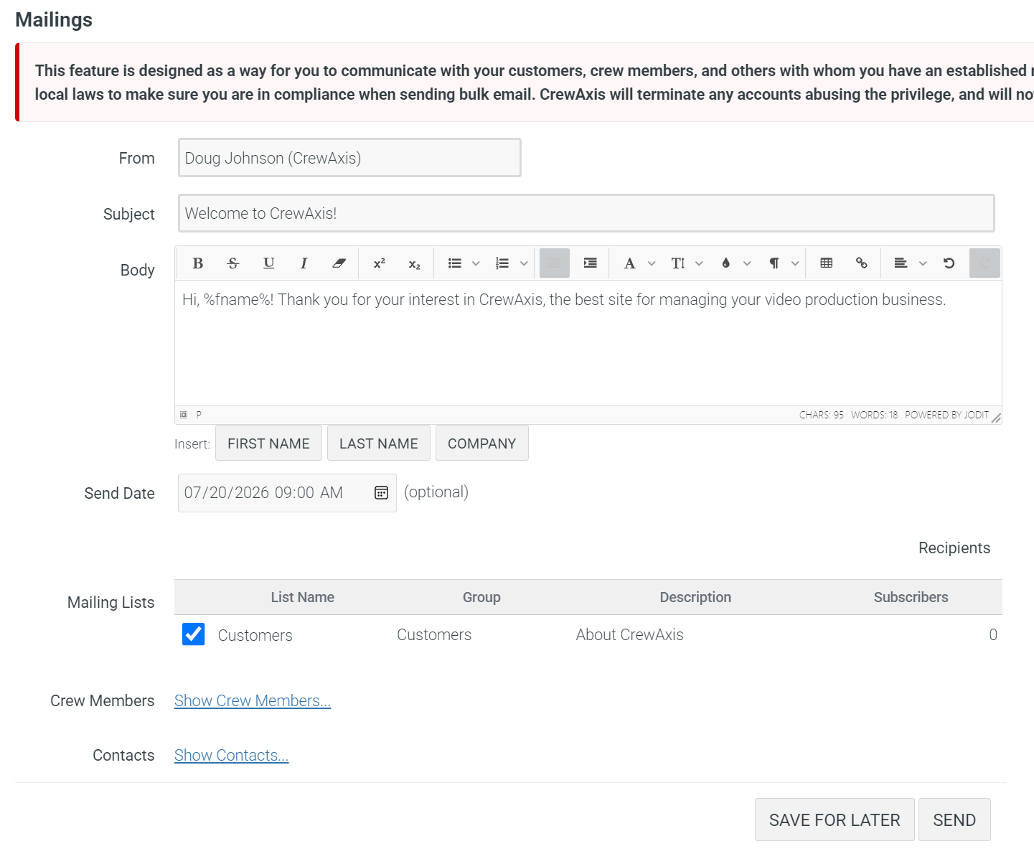Click the About CrewAxis description cell
The image size is (1034, 859).
629,634
